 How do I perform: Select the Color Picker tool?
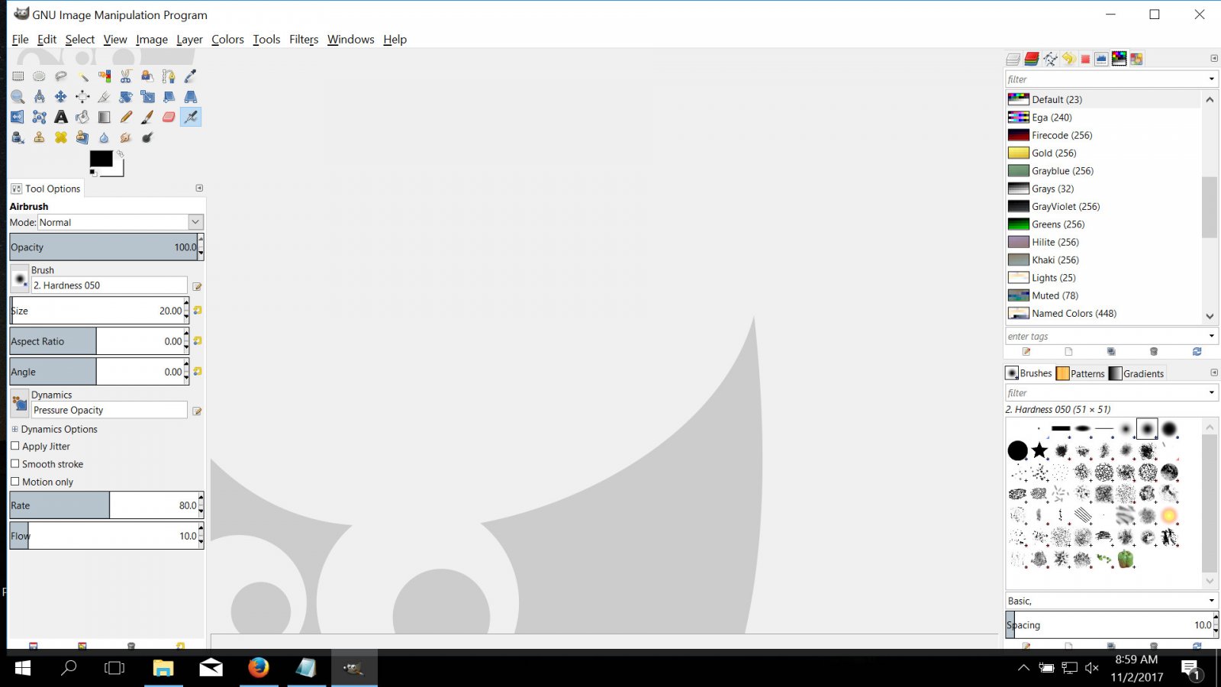point(191,76)
